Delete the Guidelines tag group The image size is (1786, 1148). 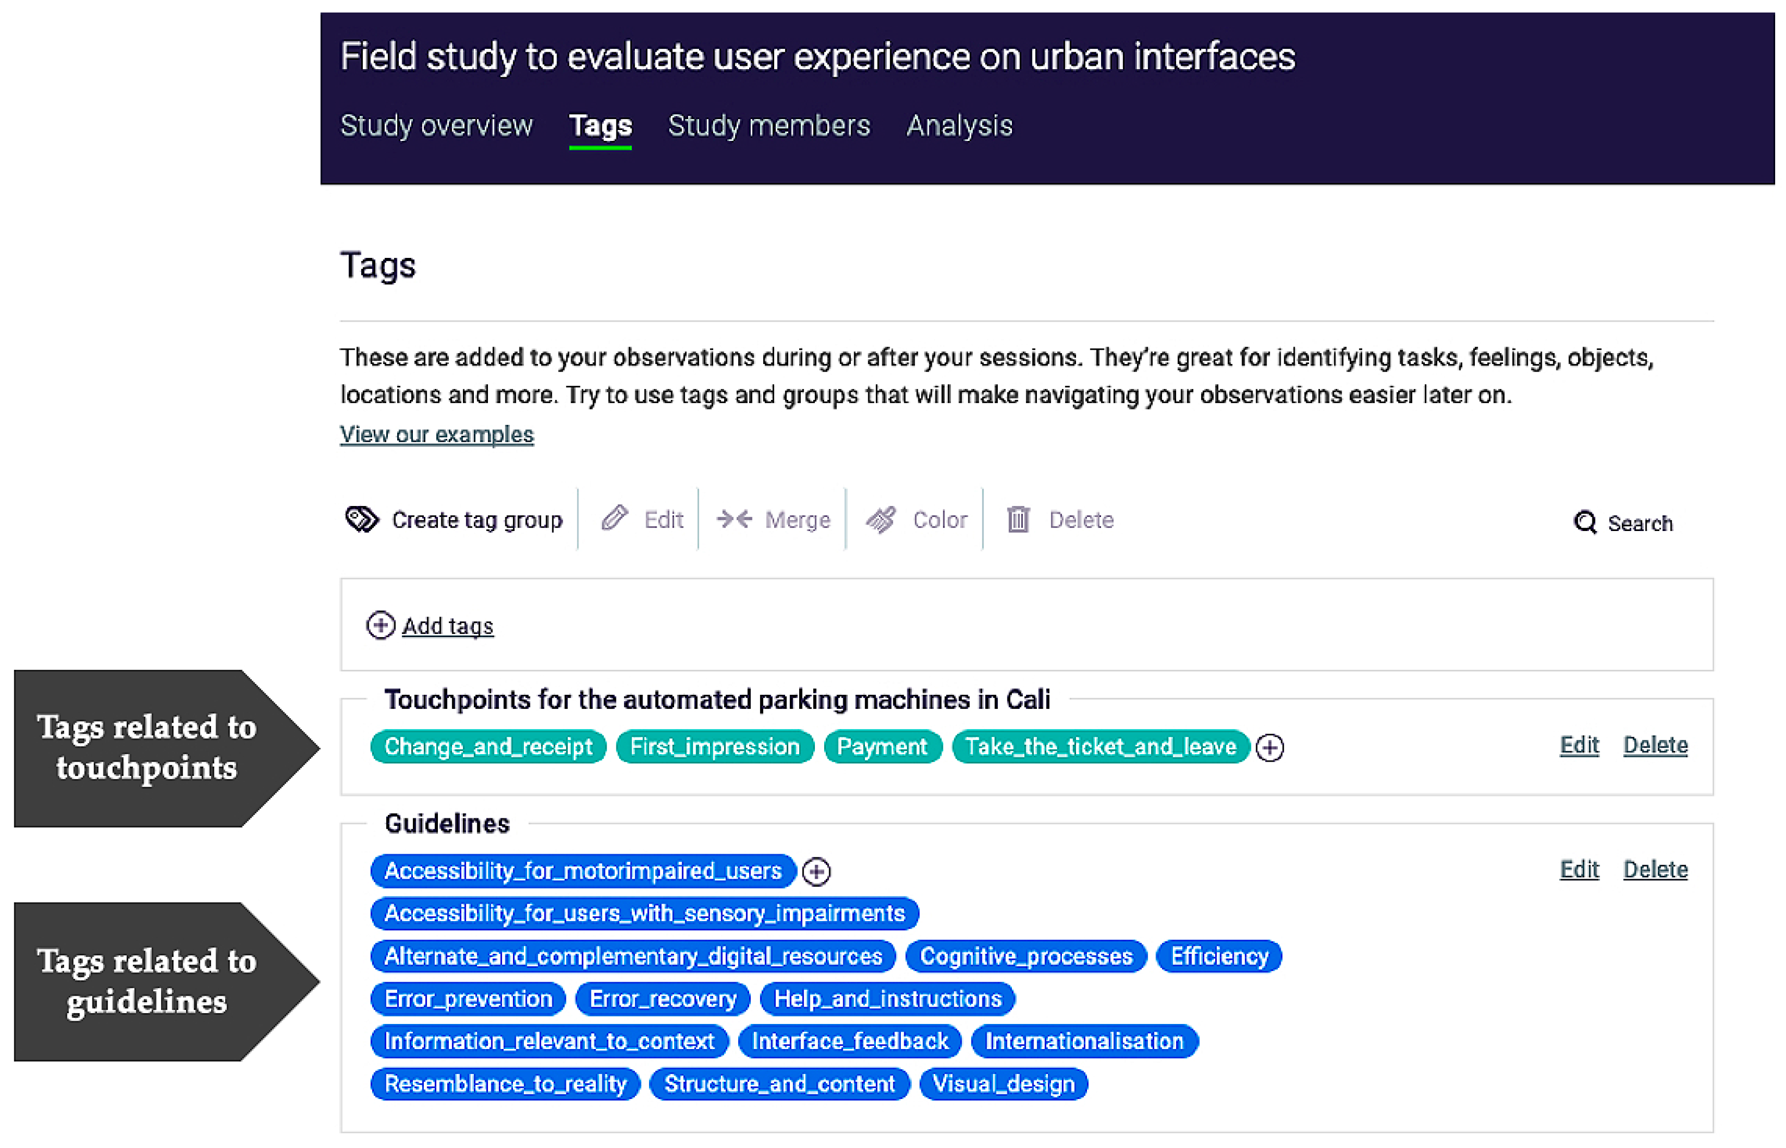tap(1655, 869)
